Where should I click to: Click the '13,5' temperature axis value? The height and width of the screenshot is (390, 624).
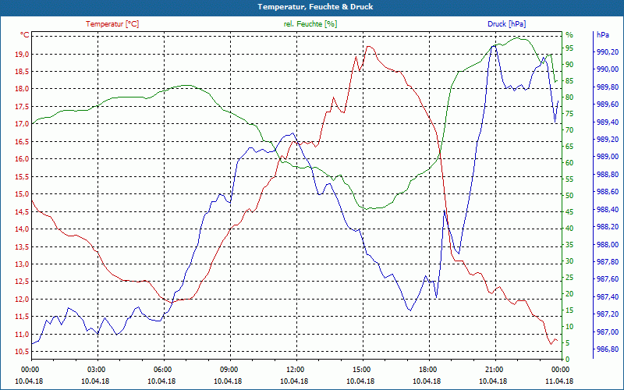click(22, 246)
